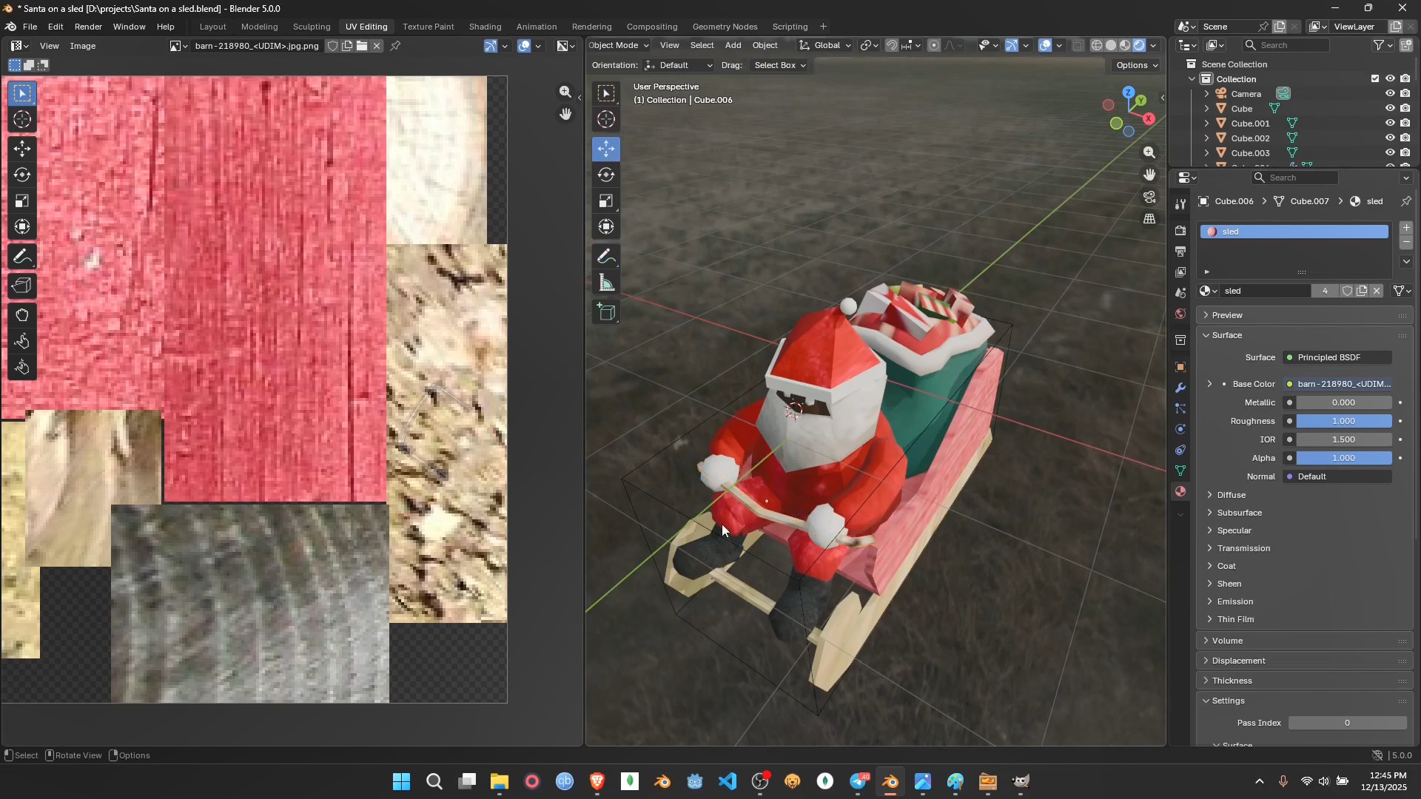Select the Annotate tool in the UV editor
Viewport: 1421px width, 799px height.
pos(22,257)
